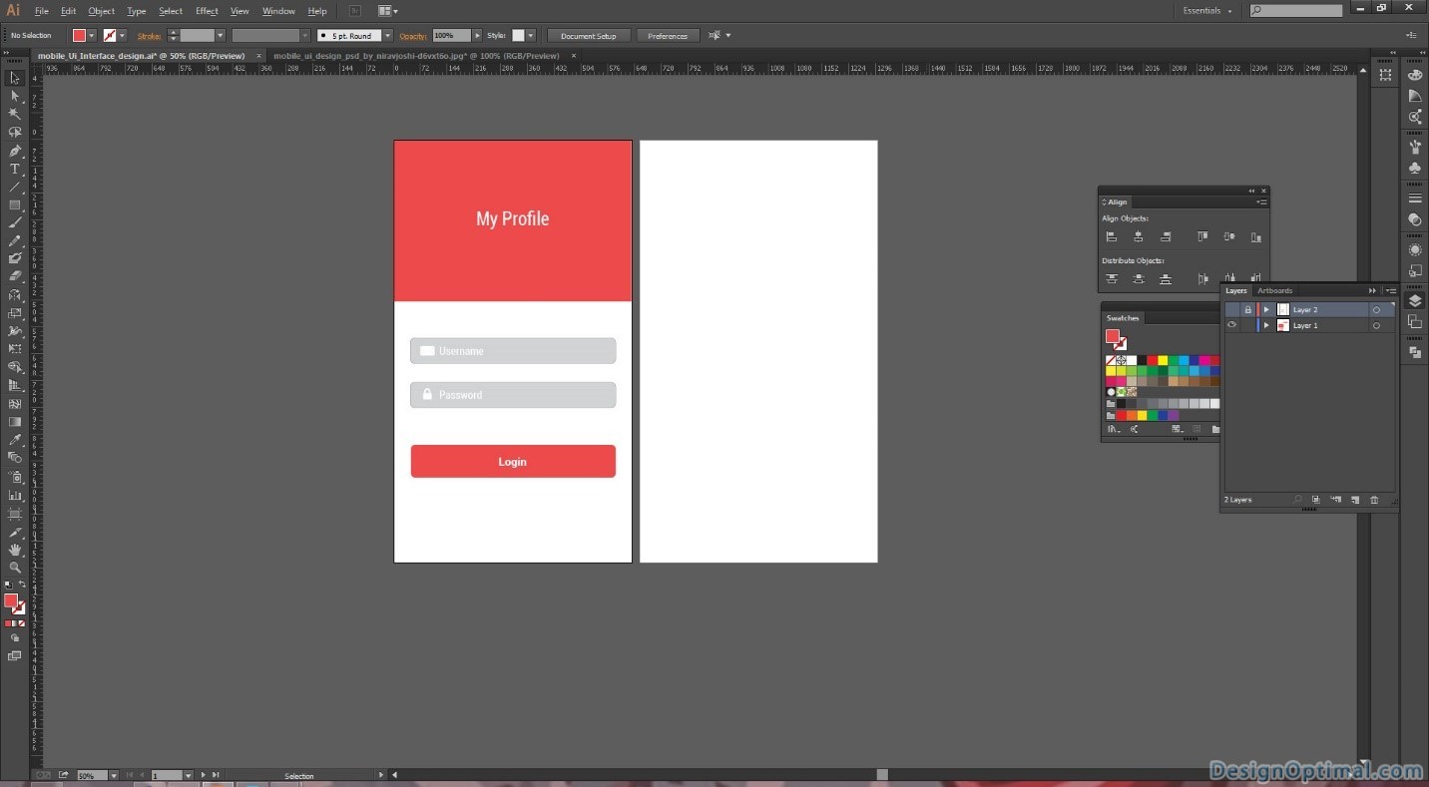The height and width of the screenshot is (787, 1429).
Task: Select the Pen tool
Action: (x=15, y=152)
